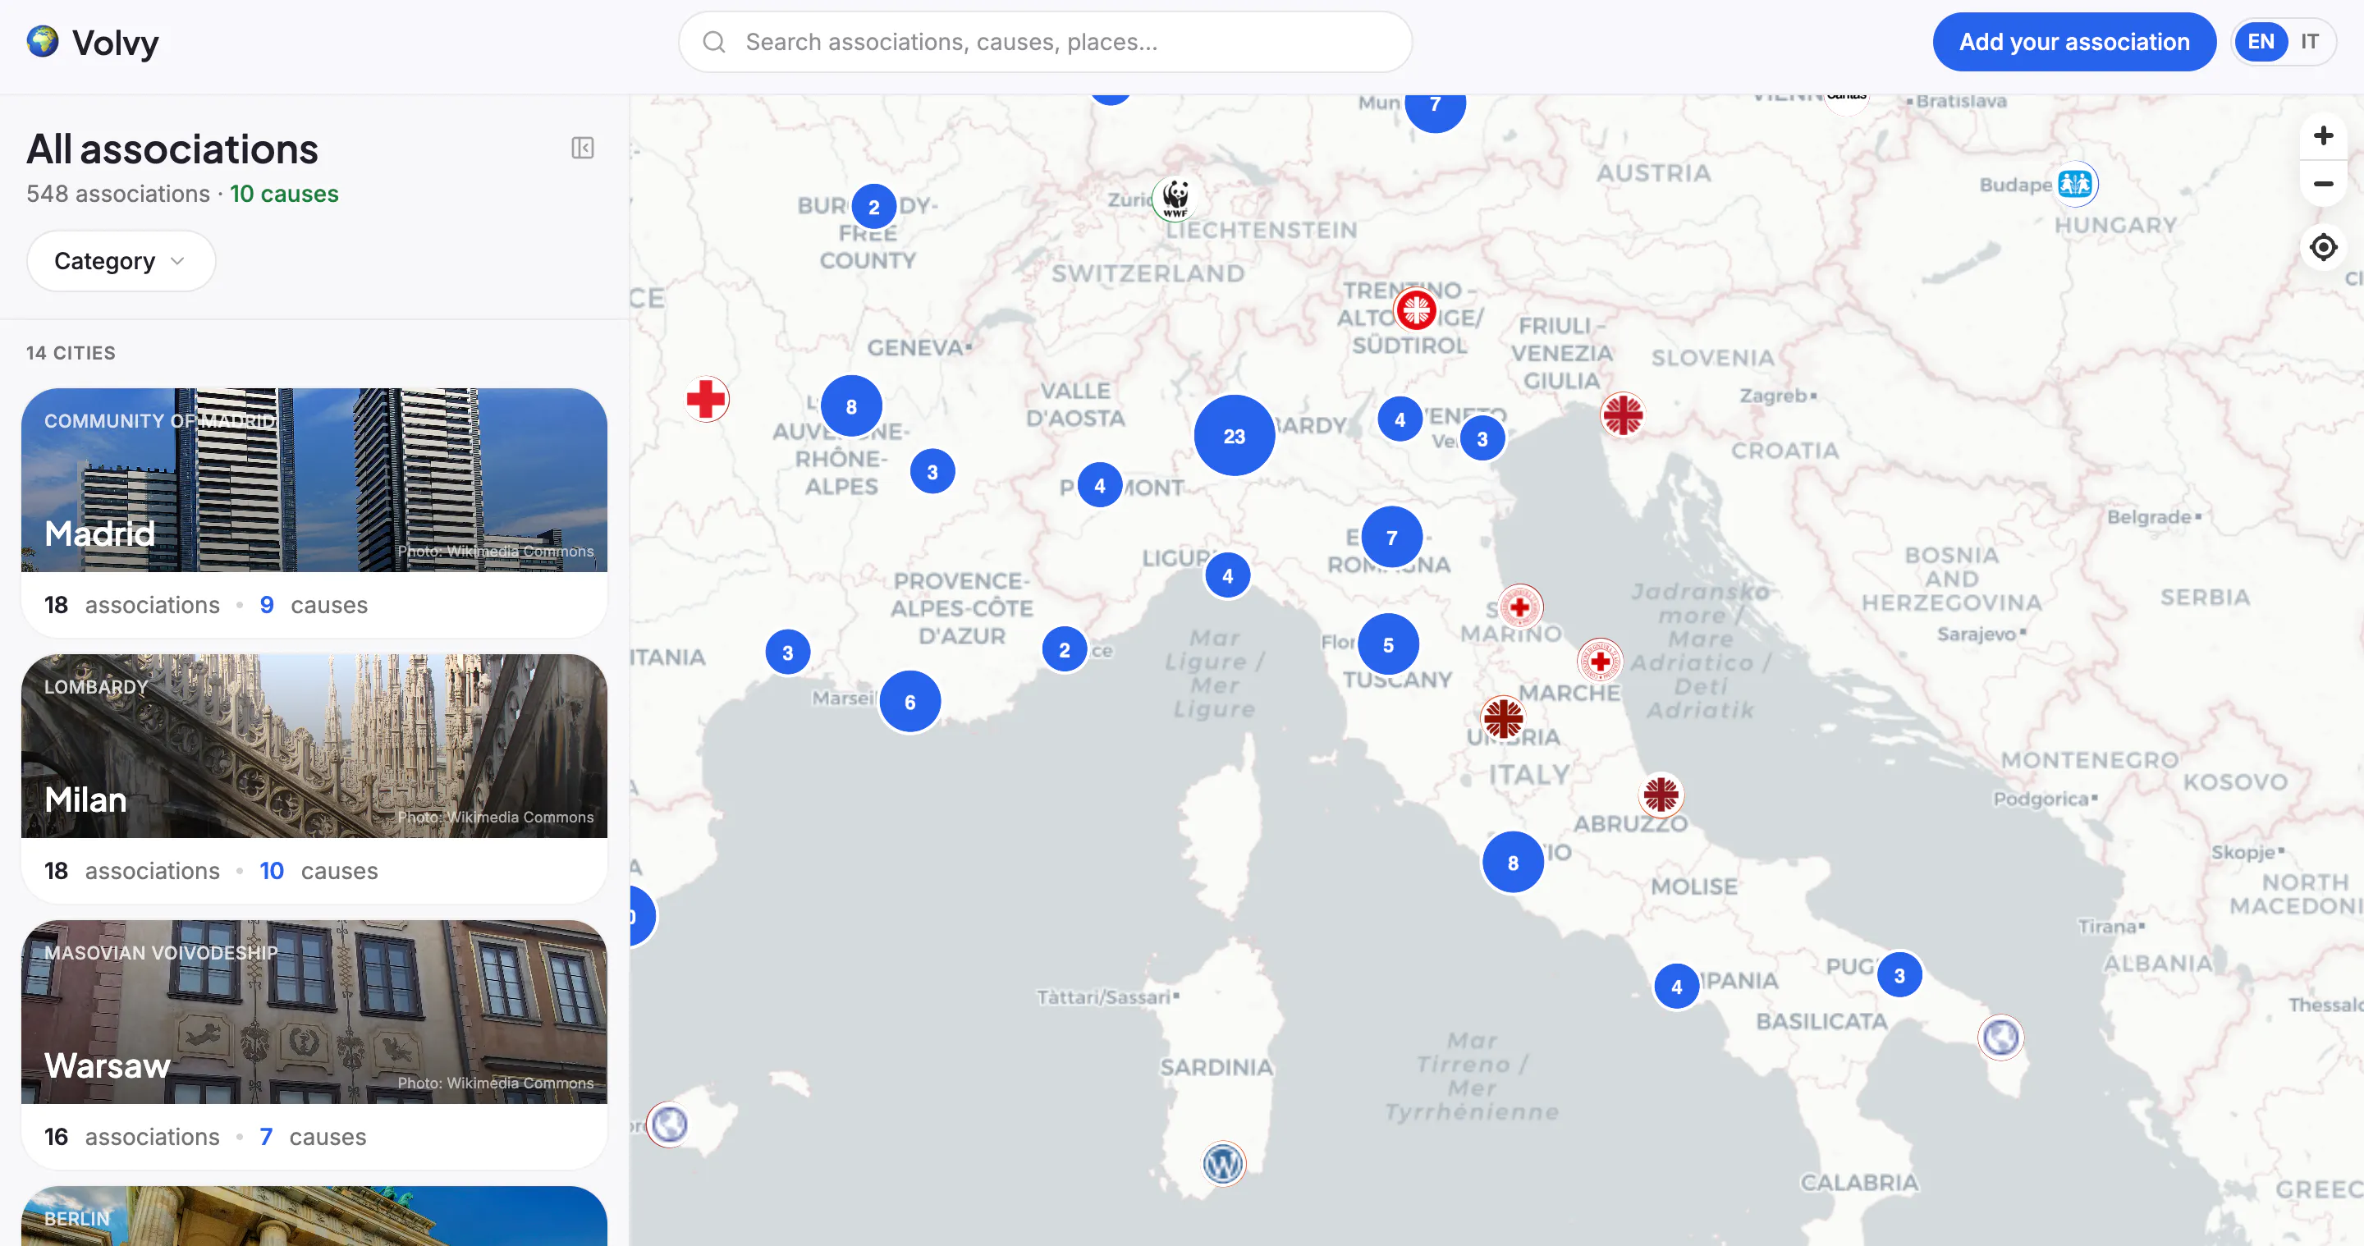Open the 5 cluster in Tuscany
Viewport: 2364px width, 1246px height.
(x=1387, y=645)
